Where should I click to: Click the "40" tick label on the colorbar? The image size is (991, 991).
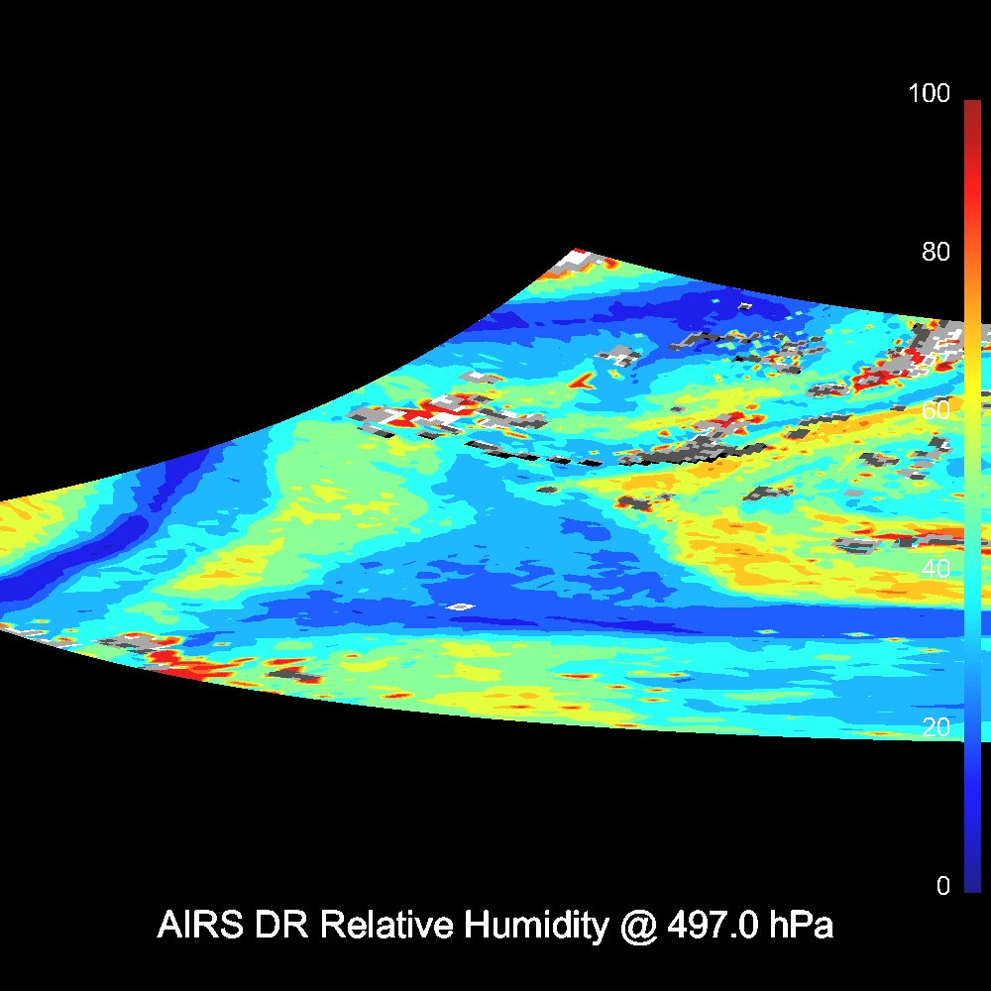point(936,569)
